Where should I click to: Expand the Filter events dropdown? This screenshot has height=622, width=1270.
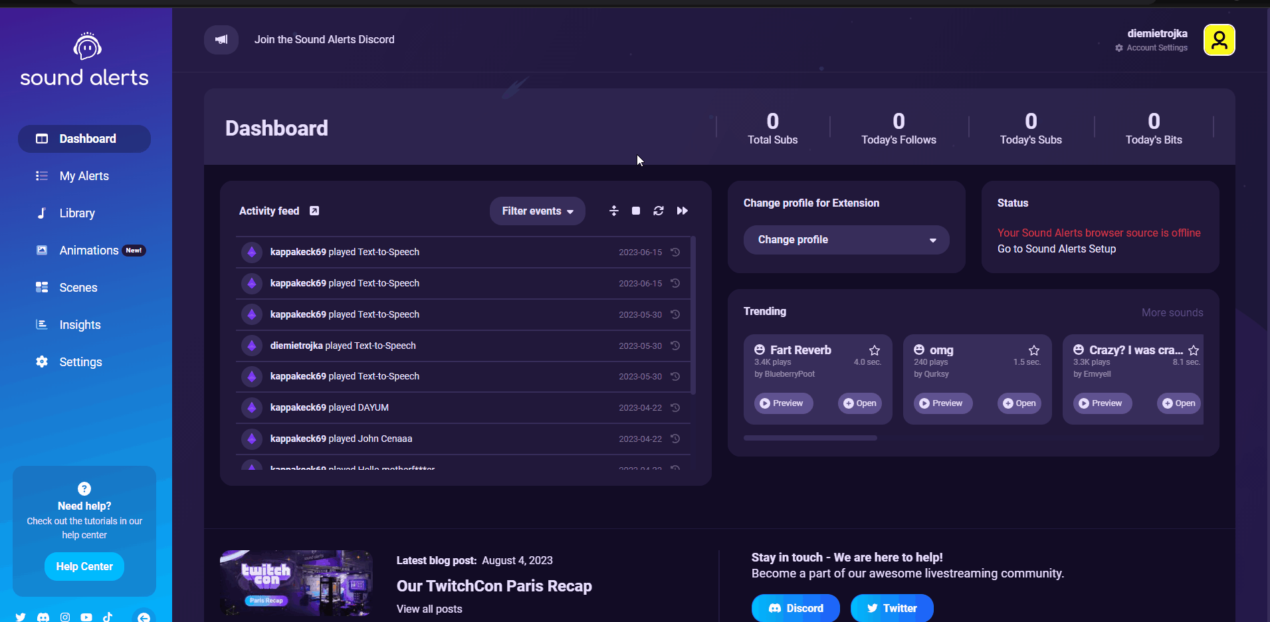point(538,211)
